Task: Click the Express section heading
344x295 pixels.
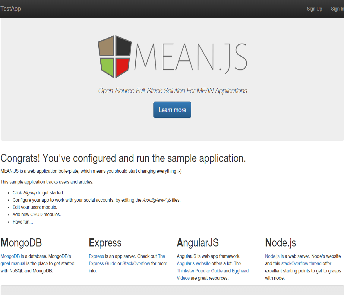Action: (105, 243)
